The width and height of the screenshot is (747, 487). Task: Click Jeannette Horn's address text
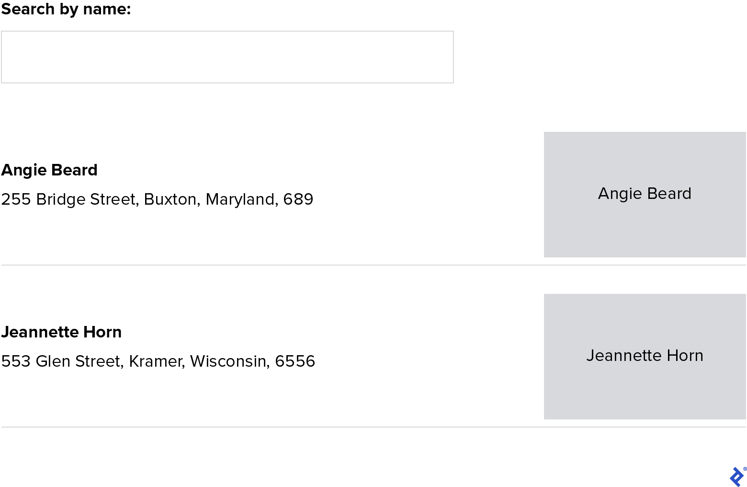tap(158, 361)
